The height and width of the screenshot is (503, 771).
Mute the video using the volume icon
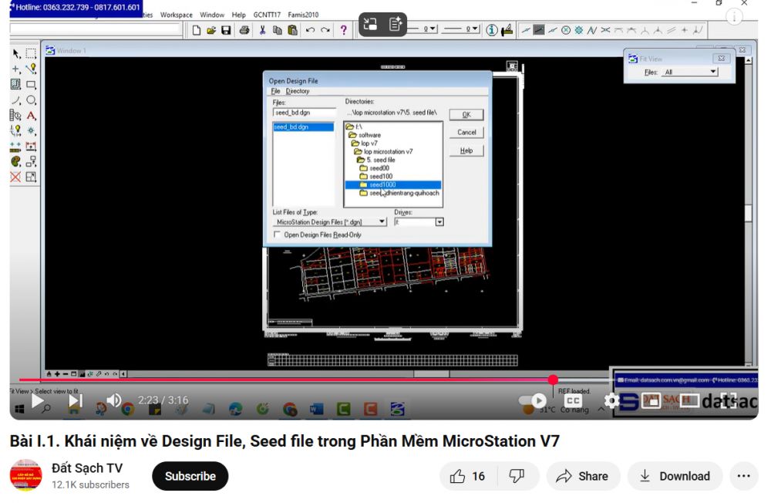114,400
